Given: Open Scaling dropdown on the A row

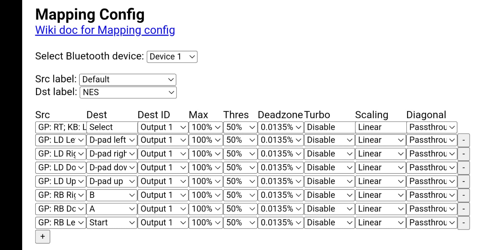Looking at the screenshot, I should tap(380, 209).
